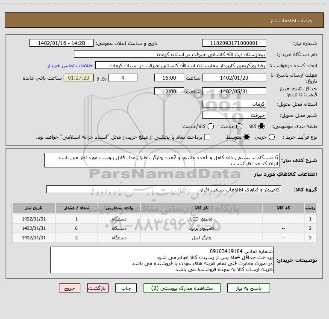Click the کامپیوتر پرپون item name cell
This screenshot has width=329, height=319.
(x=201, y=228)
